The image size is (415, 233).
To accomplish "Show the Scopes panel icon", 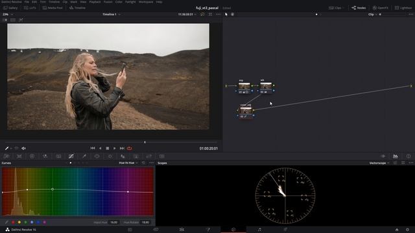I will coord(395,156).
